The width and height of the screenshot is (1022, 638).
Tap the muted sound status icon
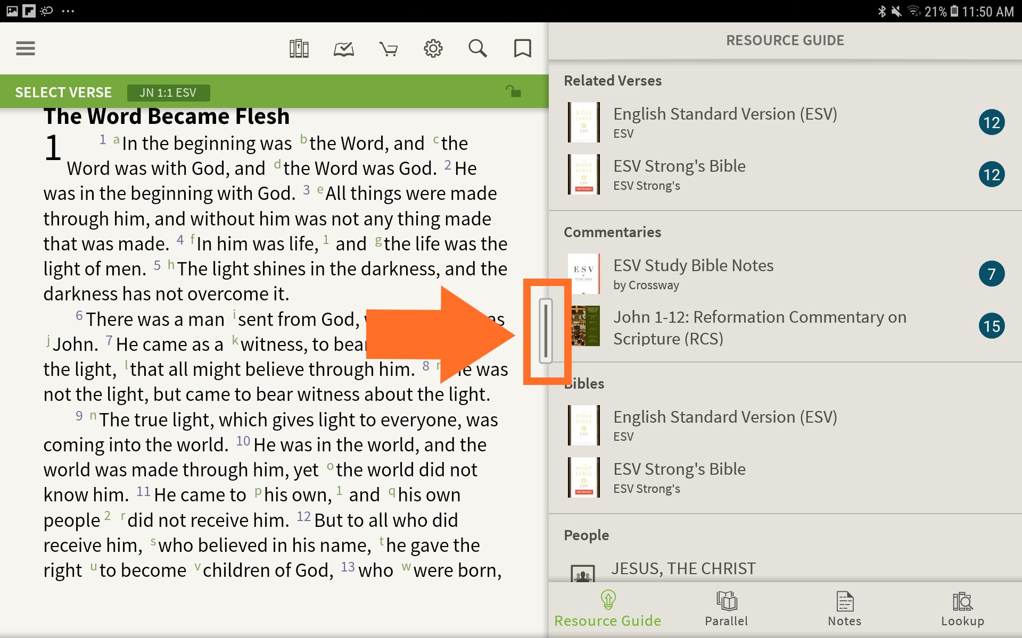896,11
